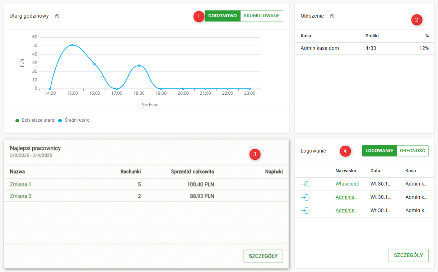The height and width of the screenshot is (272, 438).
Task: Click login arrow icon in last Logowanie row
Action: [x=305, y=211]
